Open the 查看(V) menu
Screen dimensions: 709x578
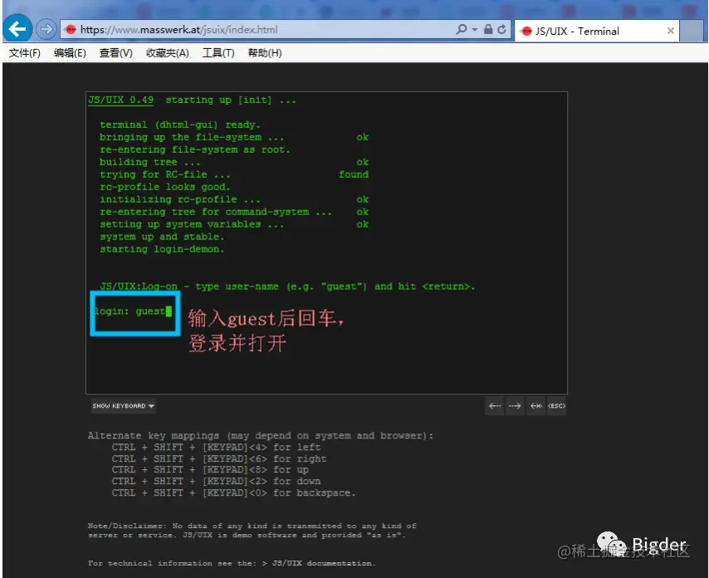[x=115, y=53]
